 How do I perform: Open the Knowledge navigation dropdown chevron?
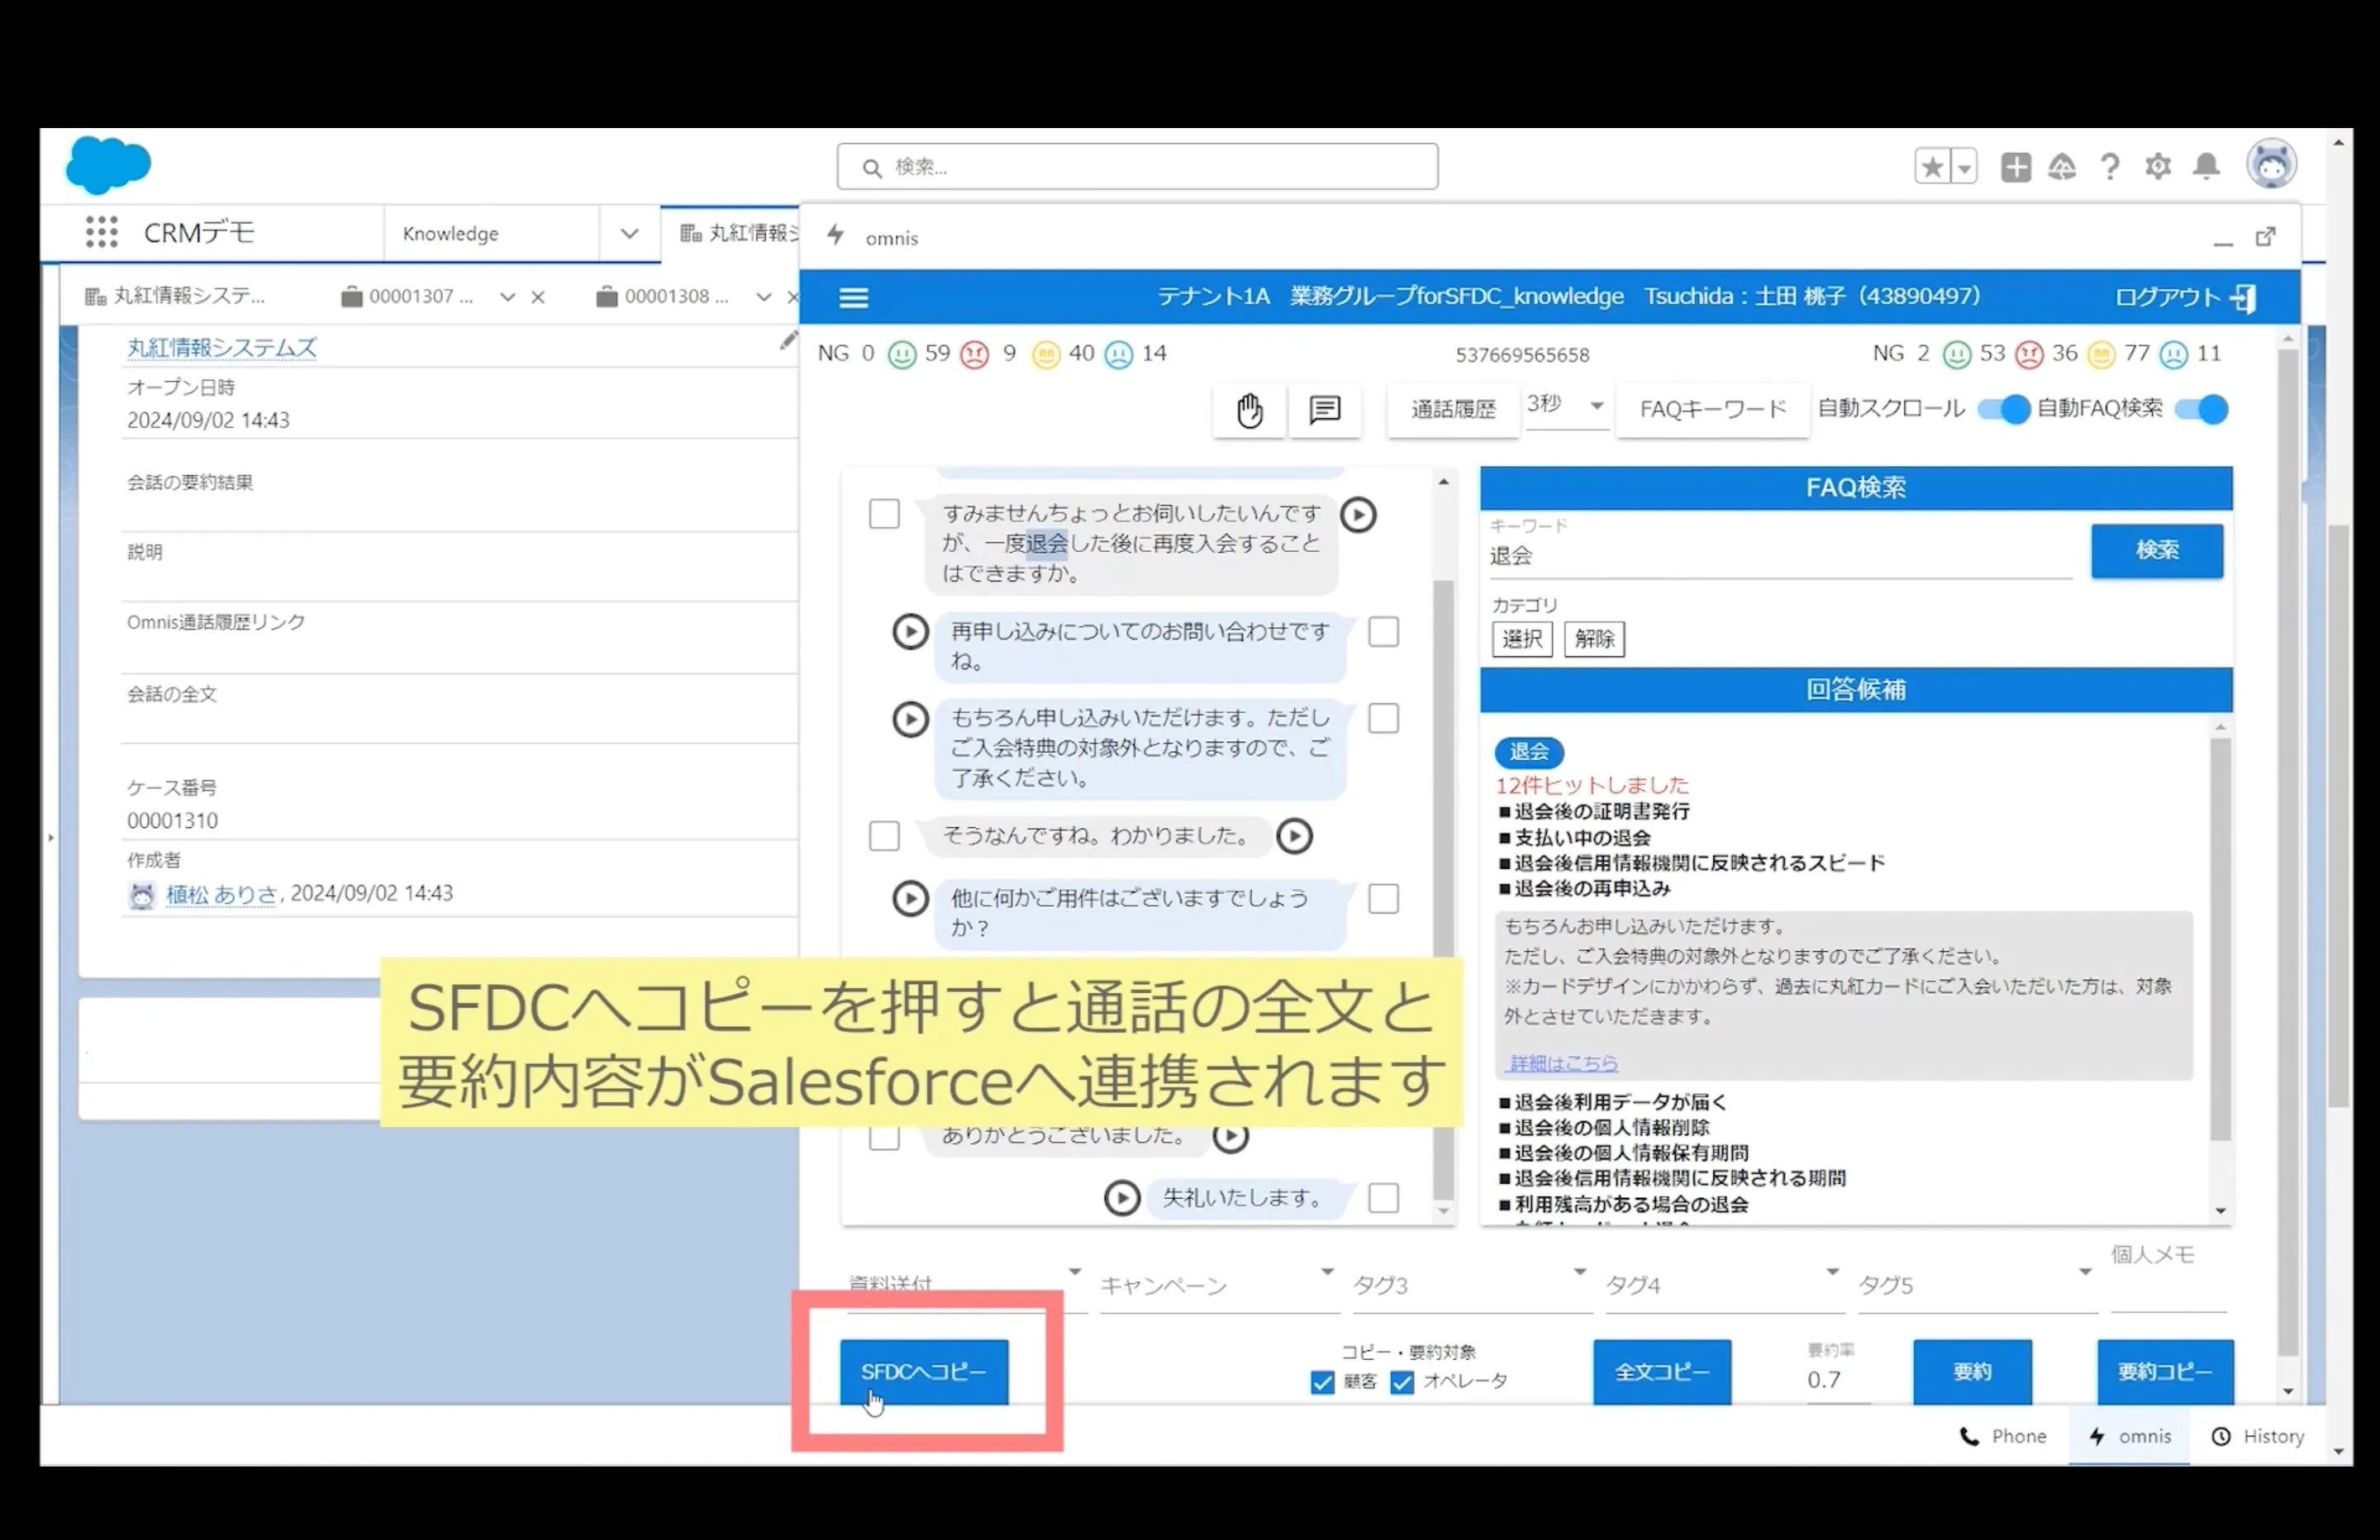click(x=629, y=233)
